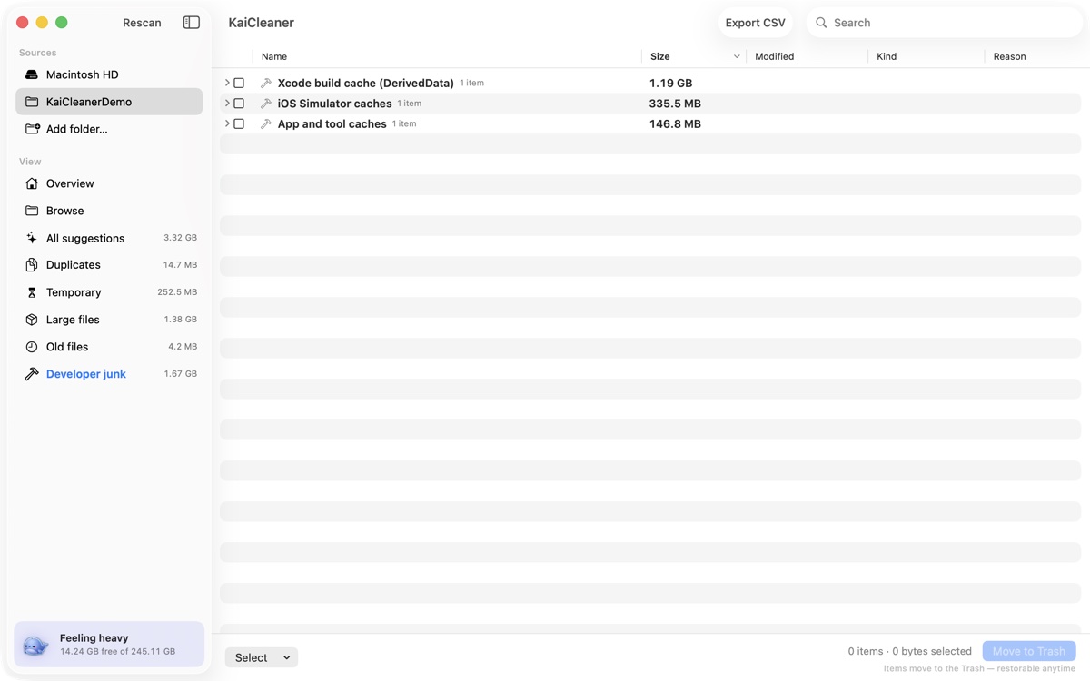Click the Temporary hourglass icon
The height and width of the screenshot is (681, 1090).
pyautogui.click(x=32, y=292)
